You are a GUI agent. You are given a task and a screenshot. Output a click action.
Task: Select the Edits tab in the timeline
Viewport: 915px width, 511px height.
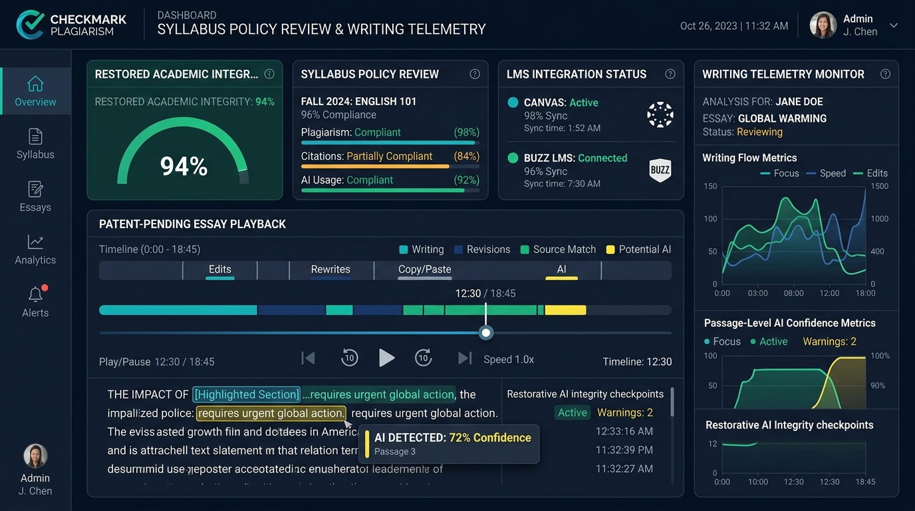(x=220, y=270)
